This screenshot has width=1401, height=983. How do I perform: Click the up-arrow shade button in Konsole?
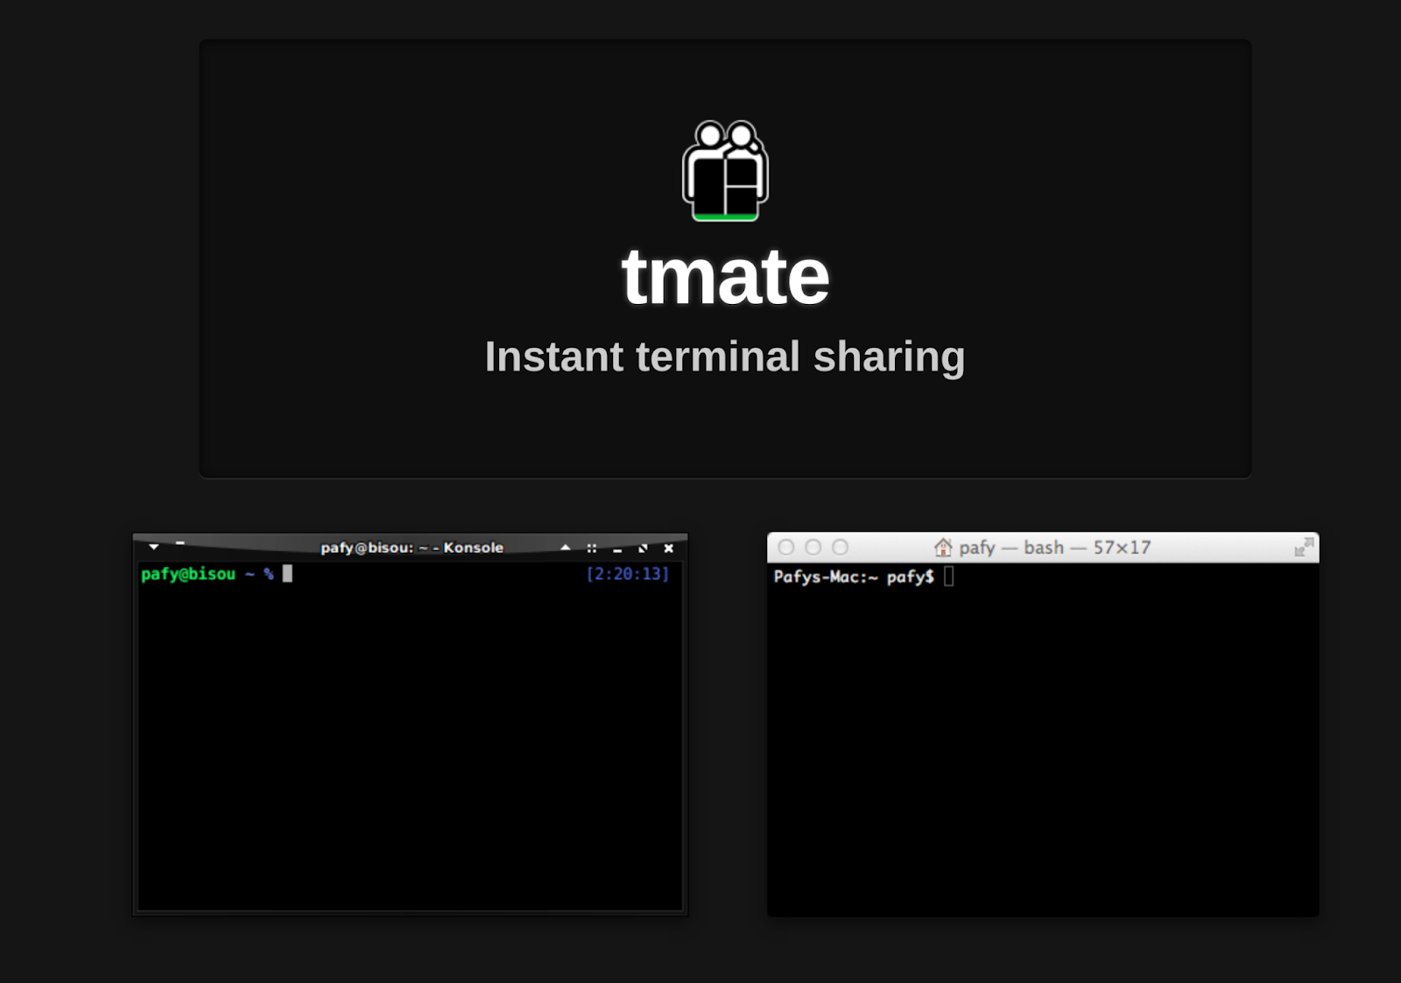pos(566,548)
